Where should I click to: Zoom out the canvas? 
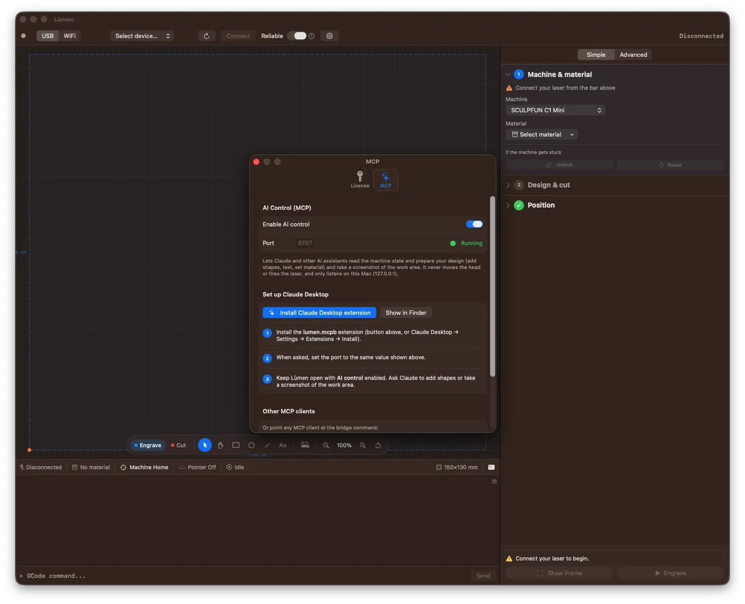tap(326, 445)
